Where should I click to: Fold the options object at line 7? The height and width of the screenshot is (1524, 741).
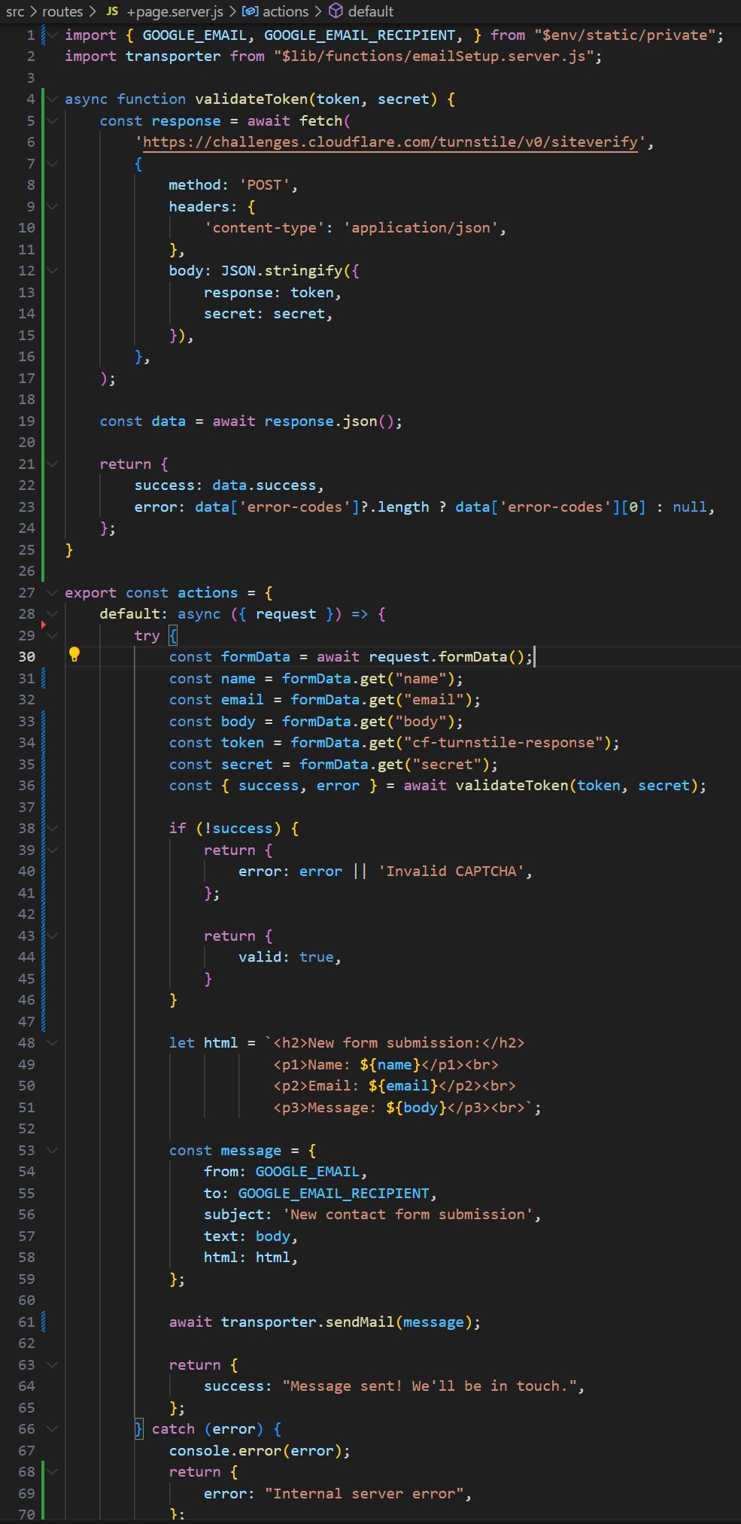point(52,163)
